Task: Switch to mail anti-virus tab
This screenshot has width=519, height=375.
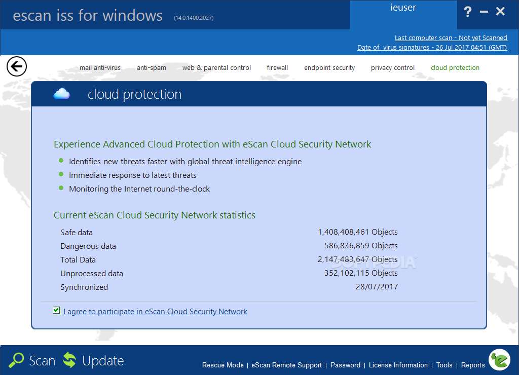Action: coord(100,67)
